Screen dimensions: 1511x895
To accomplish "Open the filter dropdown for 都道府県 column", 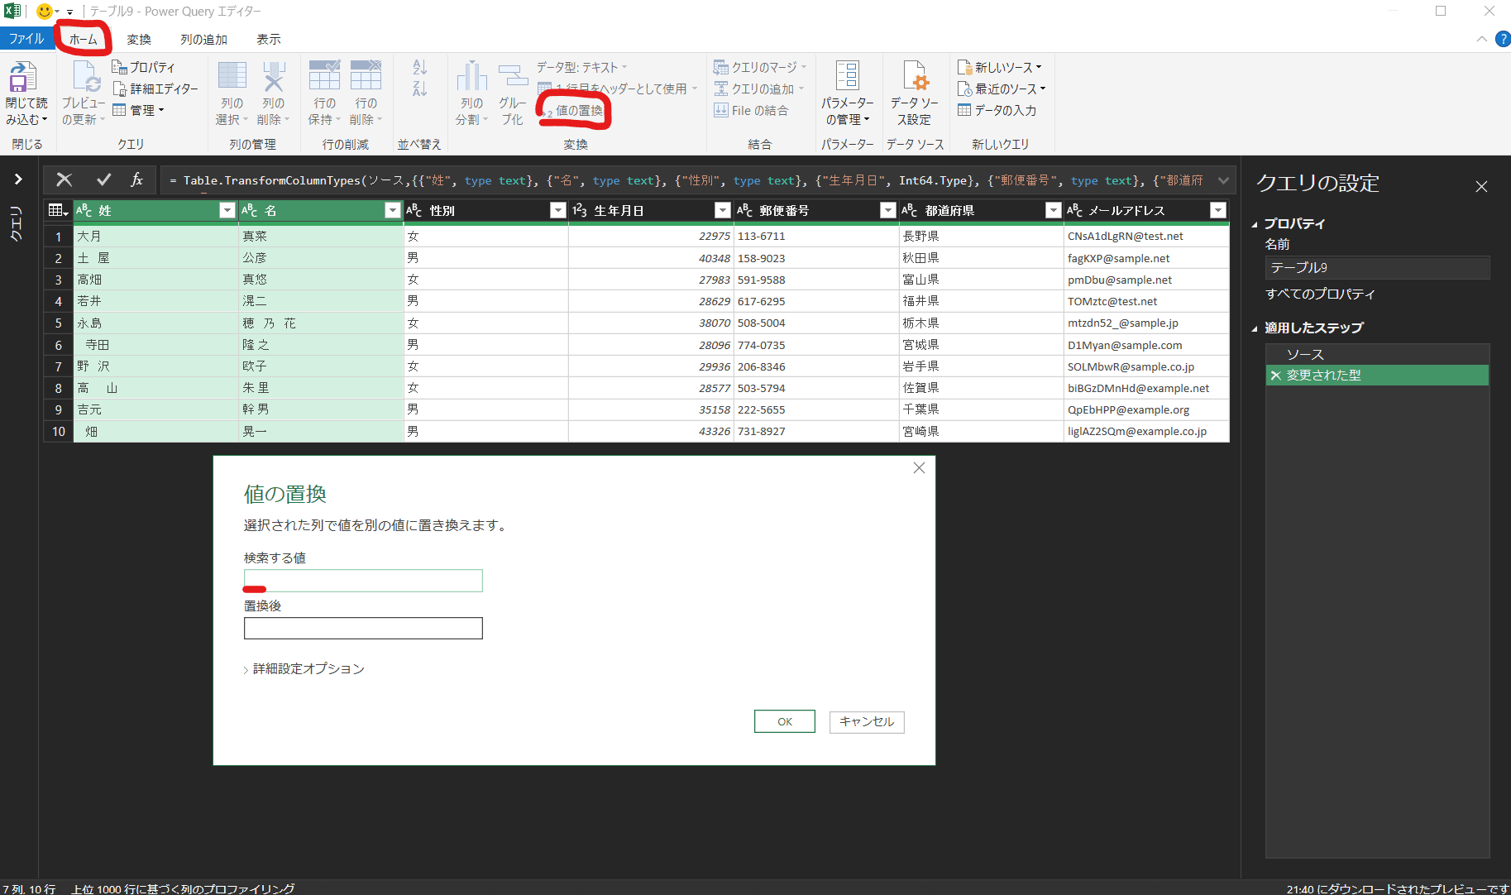I will tap(1053, 211).
